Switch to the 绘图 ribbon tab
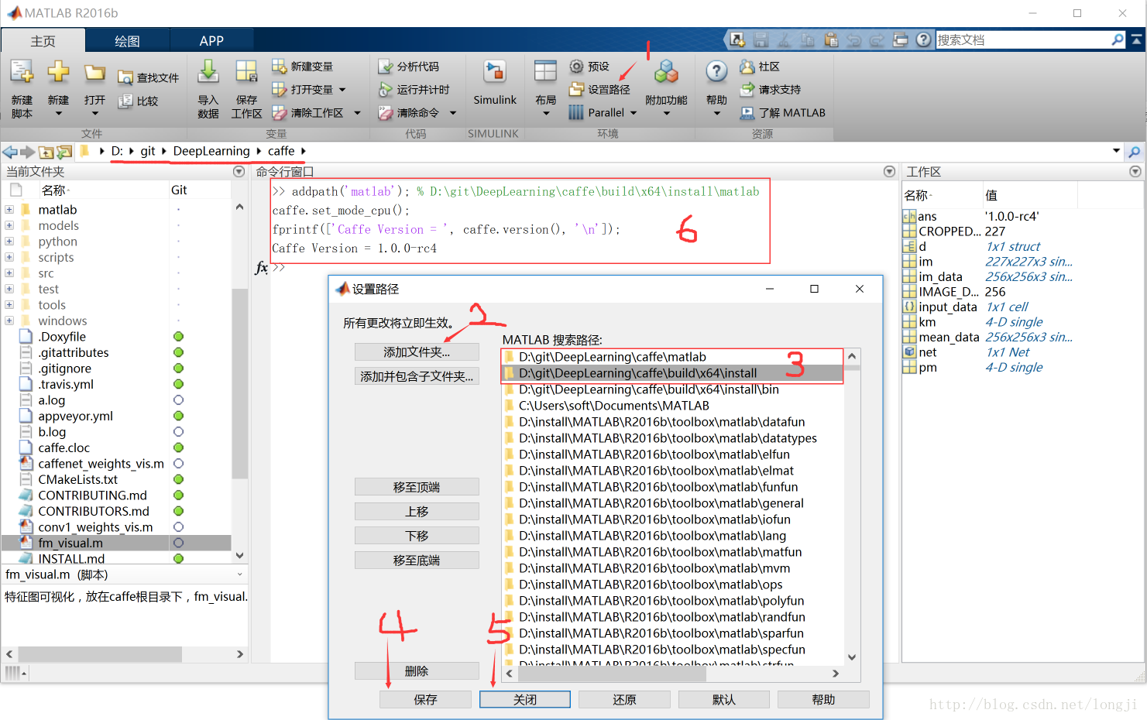 [127, 41]
